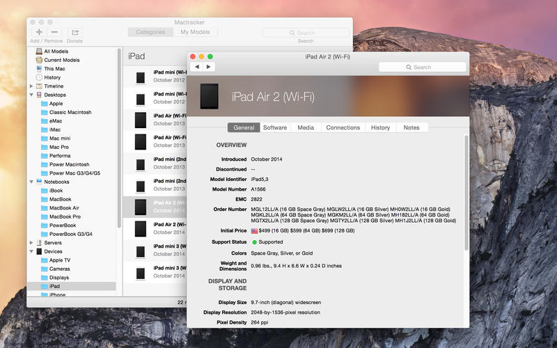557x348 pixels.
Task: Click the forward arrow in detail window
Action: click(x=208, y=67)
